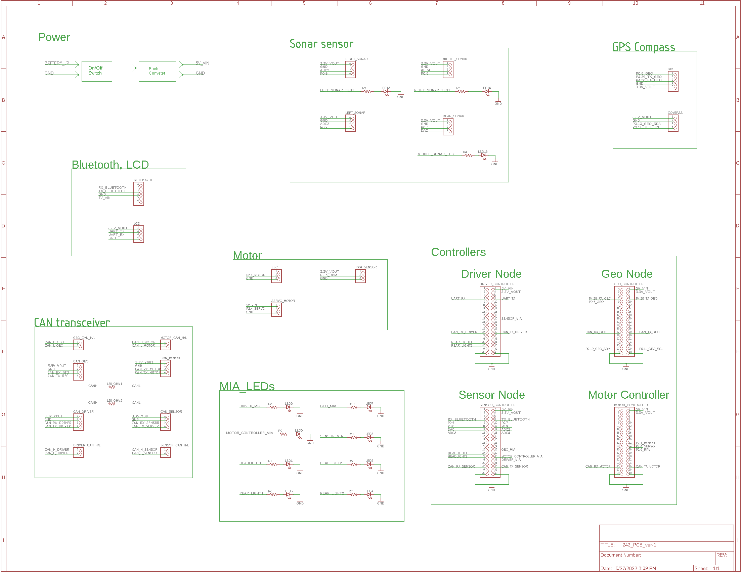Screen dimensions: 741x573
Task: Select the CAN_SENSOR connector symbol
Action: [166, 423]
